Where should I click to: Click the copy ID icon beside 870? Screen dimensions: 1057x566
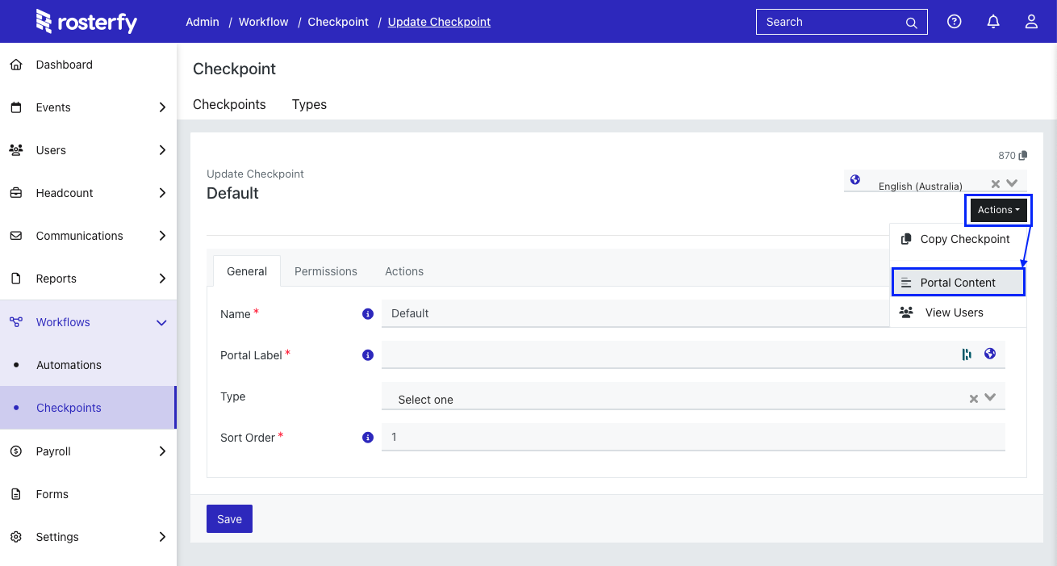pos(1023,156)
